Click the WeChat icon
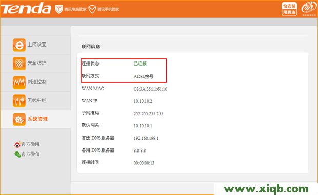The height and width of the screenshot is (195, 318). click(17, 155)
